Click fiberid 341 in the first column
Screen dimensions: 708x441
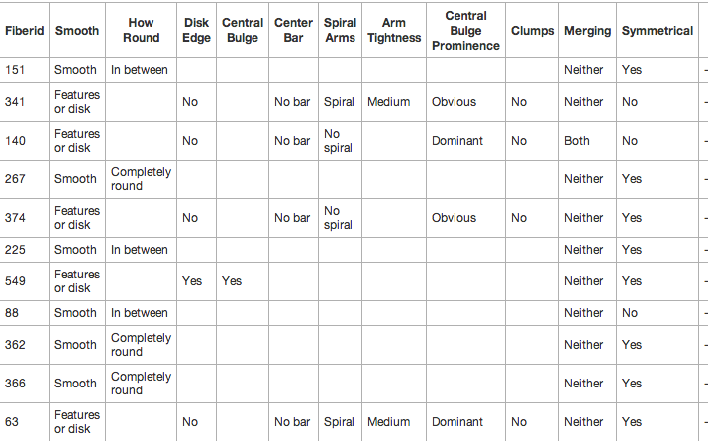(x=15, y=102)
